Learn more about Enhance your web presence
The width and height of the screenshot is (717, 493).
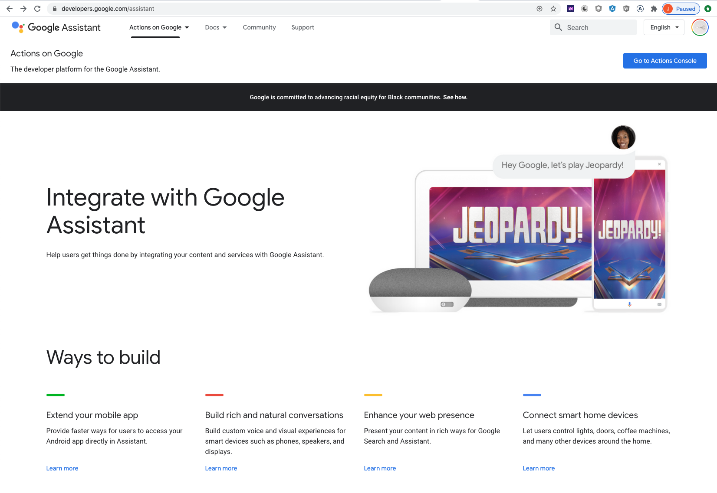[380, 468]
